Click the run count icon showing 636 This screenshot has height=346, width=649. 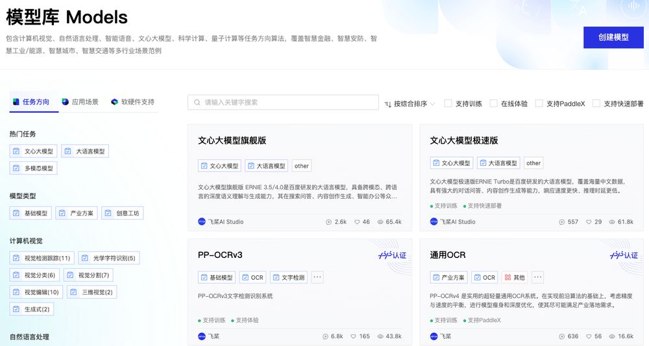[561, 336]
